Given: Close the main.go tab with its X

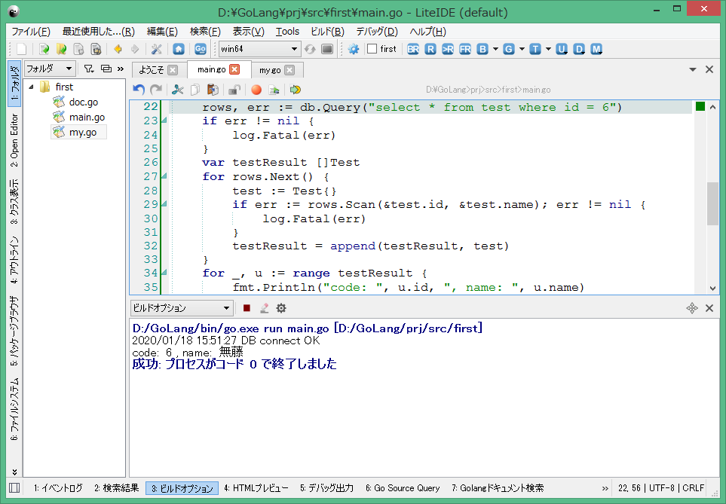Looking at the screenshot, I should 234,70.
